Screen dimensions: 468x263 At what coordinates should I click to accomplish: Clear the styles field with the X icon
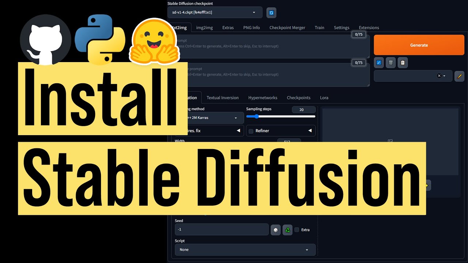(x=439, y=76)
